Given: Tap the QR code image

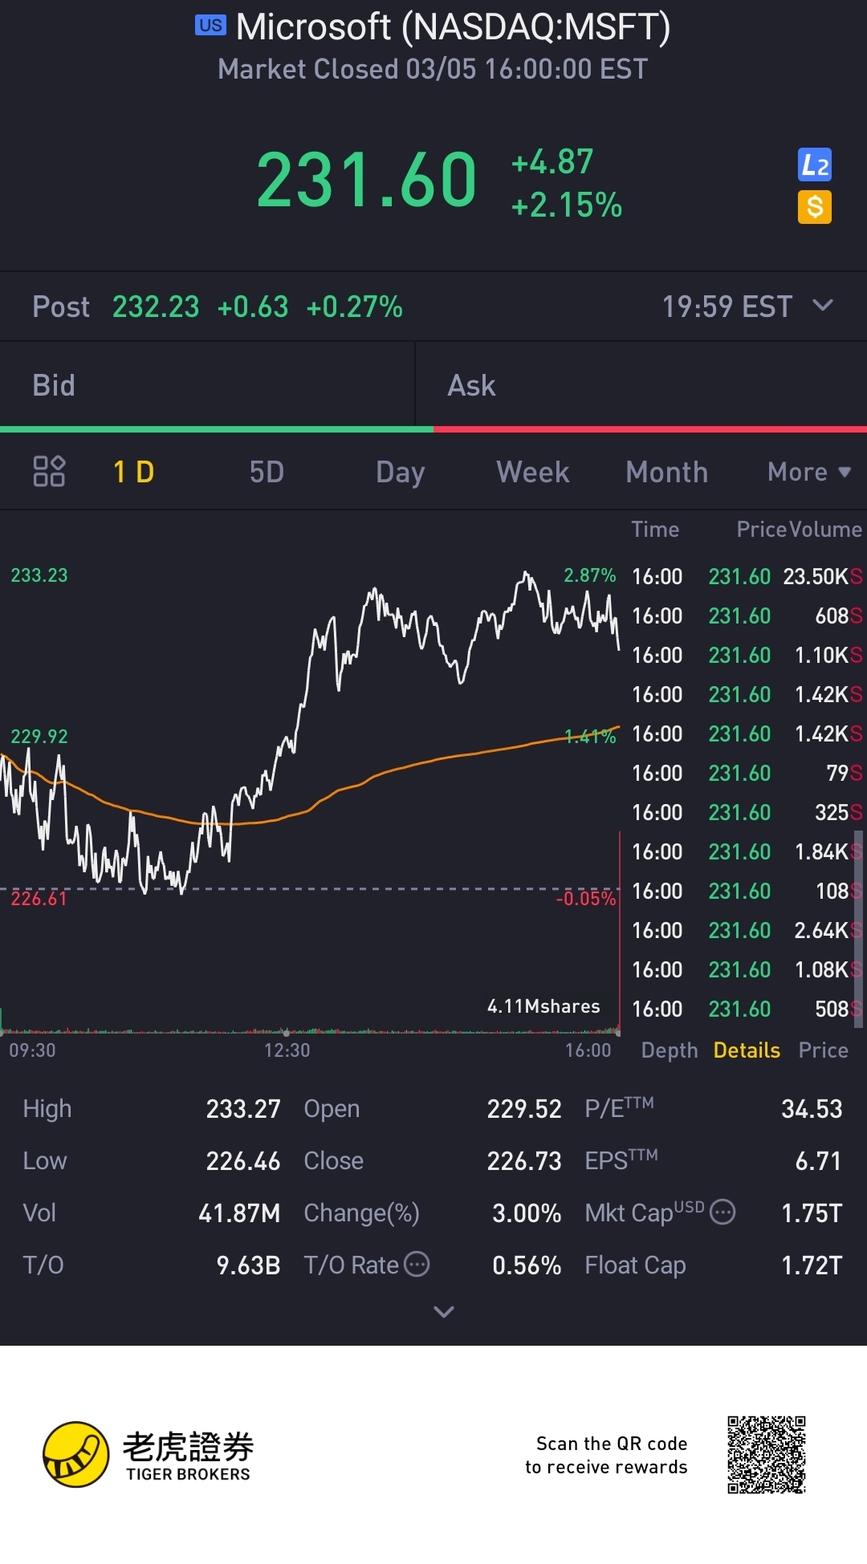Looking at the screenshot, I should point(767,1455).
